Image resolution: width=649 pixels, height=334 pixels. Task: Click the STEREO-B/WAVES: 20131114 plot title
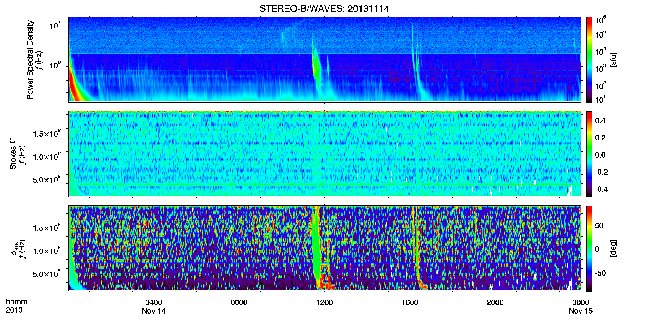click(324, 9)
